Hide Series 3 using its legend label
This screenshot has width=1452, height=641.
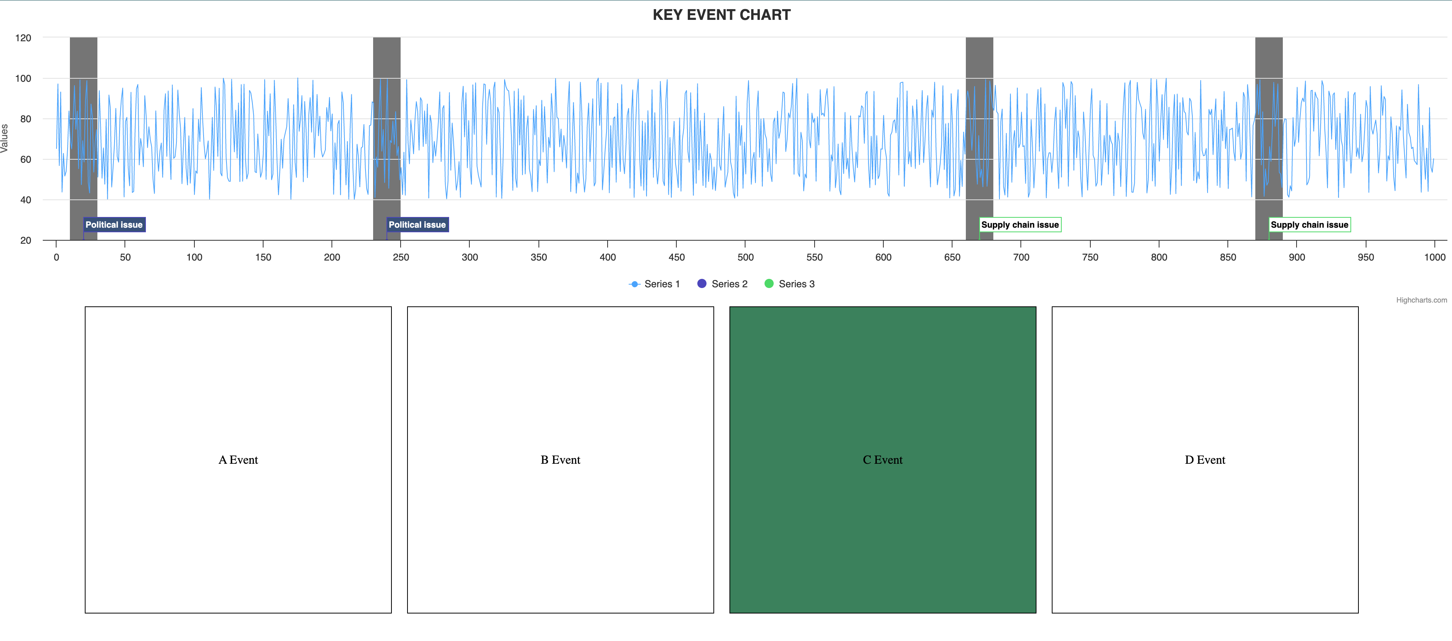796,284
